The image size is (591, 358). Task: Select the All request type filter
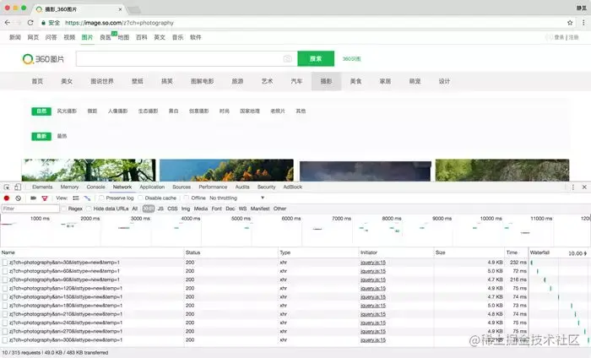coord(134,209)
